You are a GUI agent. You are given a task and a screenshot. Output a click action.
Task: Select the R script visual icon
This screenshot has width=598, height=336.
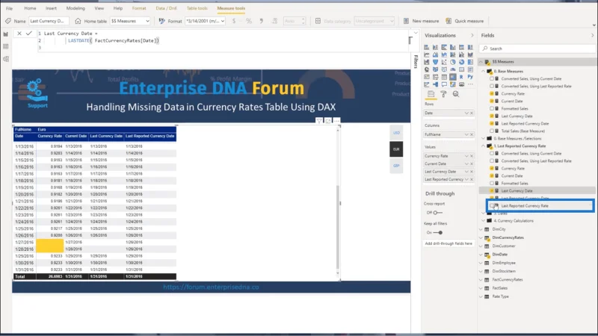[461, 77]
